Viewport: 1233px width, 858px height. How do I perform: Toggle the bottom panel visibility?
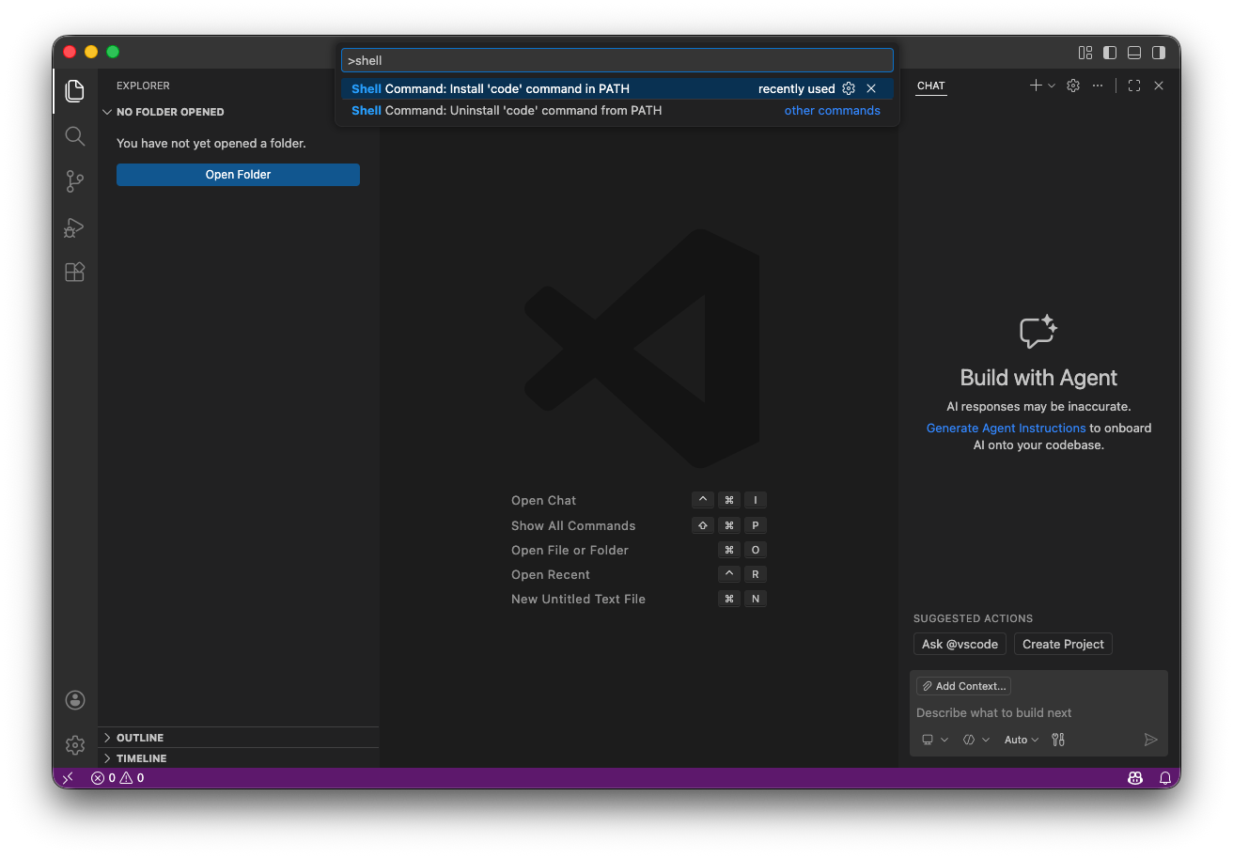[x=1134, y=53]
